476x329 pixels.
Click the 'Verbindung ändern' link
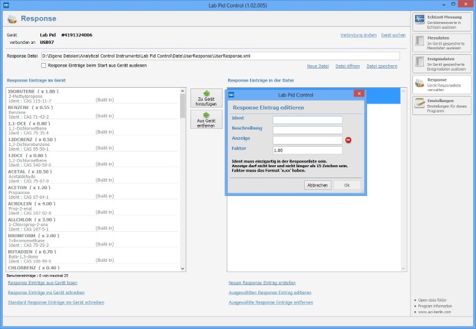pos(358,34)
